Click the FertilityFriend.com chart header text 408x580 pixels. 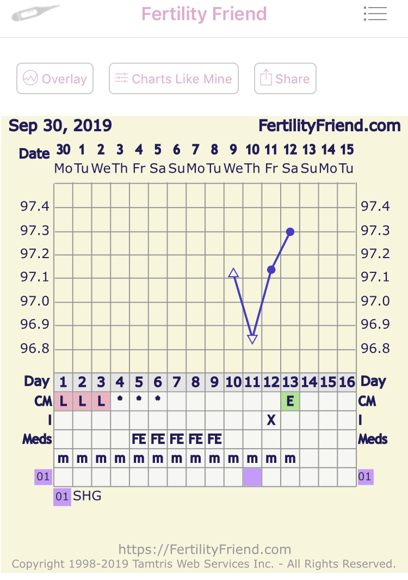point(329,126)
